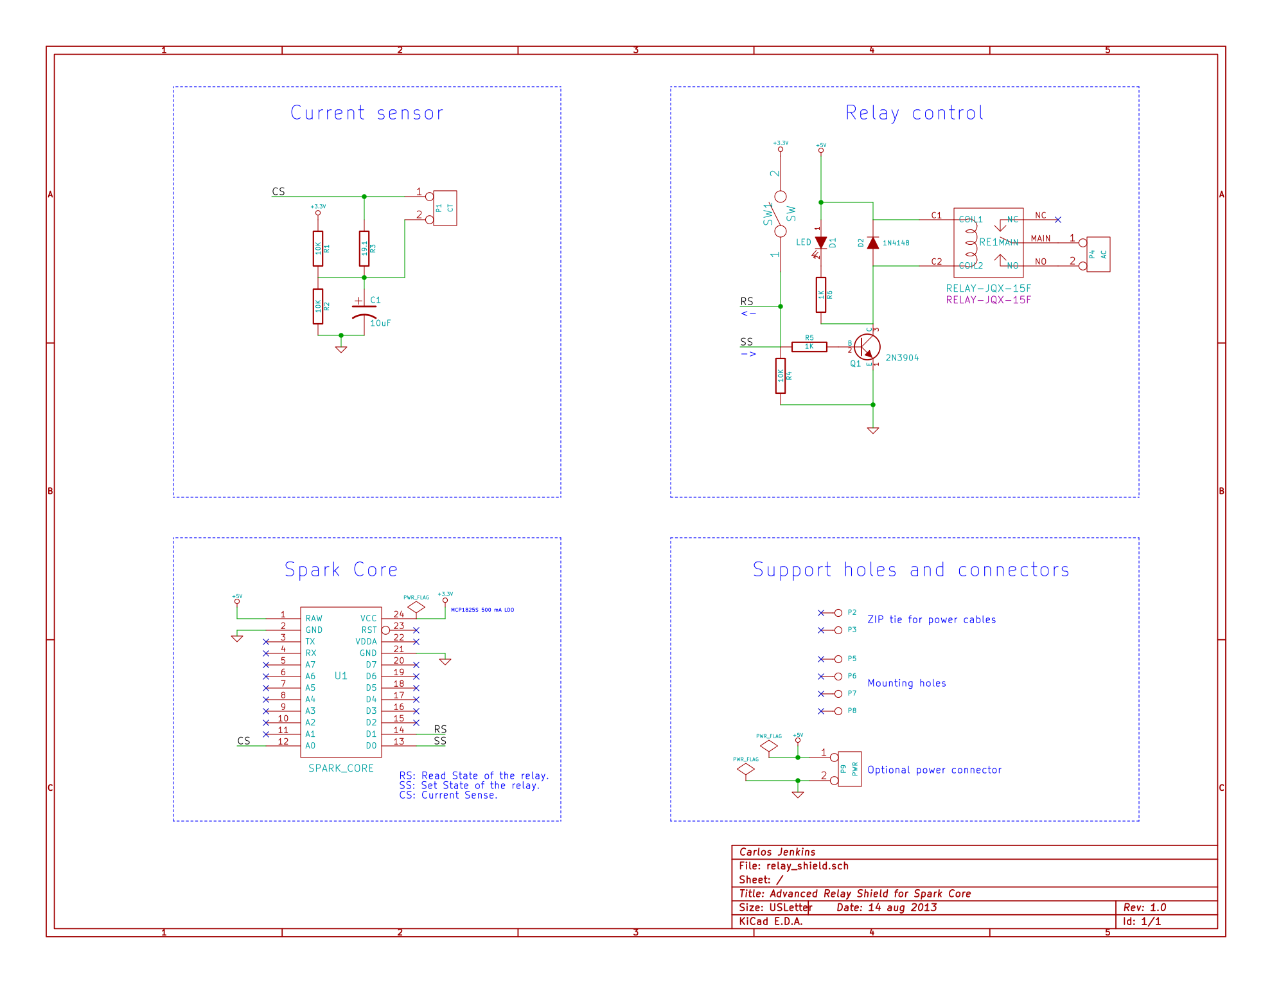
Task: Select the P4 AC connector symbol
Action: click(1098, 254)
